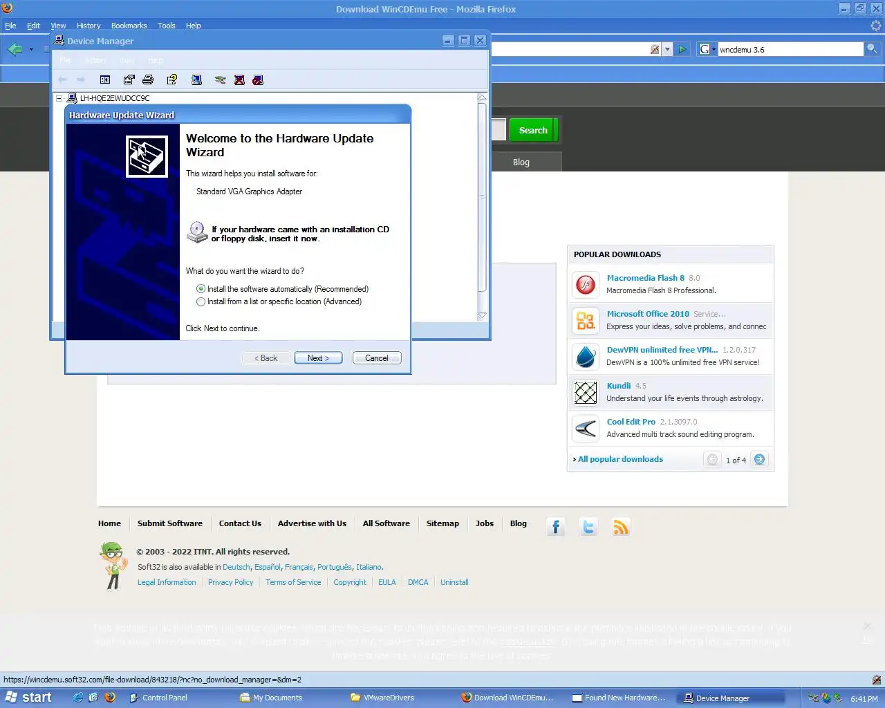Click Next in Hardware Update Wizard
This screenshot has width=885, height=708.
tap(318, 358)
